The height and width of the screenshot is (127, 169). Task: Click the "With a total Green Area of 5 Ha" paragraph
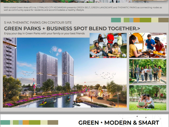click(x=83, y=9)
